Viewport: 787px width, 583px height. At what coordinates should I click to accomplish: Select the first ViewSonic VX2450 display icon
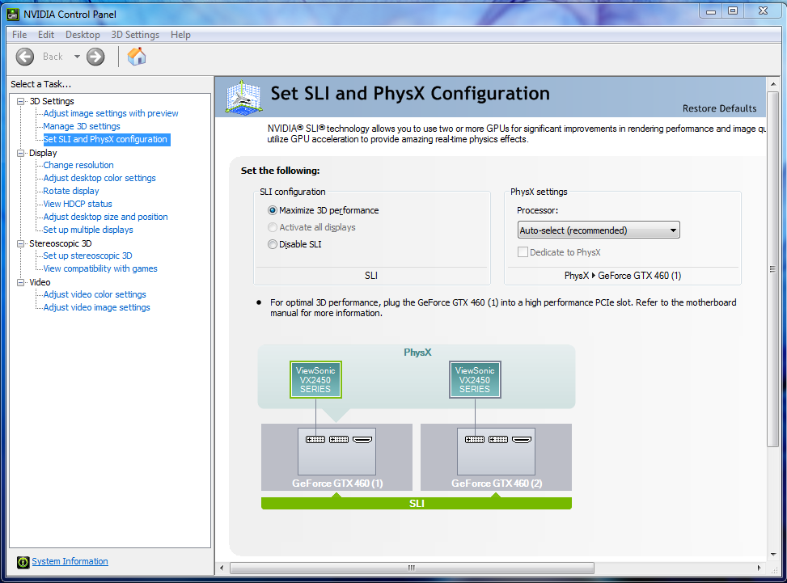click(x=315, y=380)
